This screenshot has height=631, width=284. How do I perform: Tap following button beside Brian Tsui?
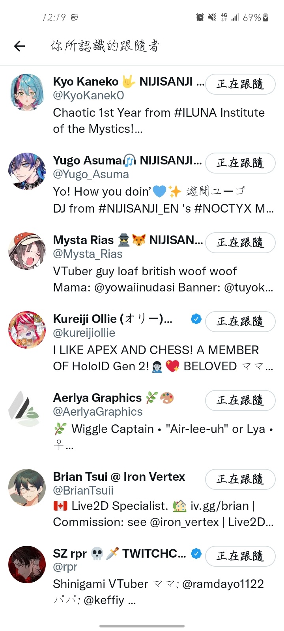(240, 479)
